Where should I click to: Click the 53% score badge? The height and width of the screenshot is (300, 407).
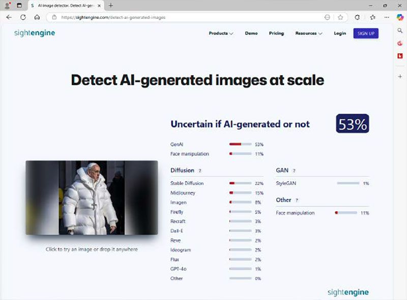[353, 123]
